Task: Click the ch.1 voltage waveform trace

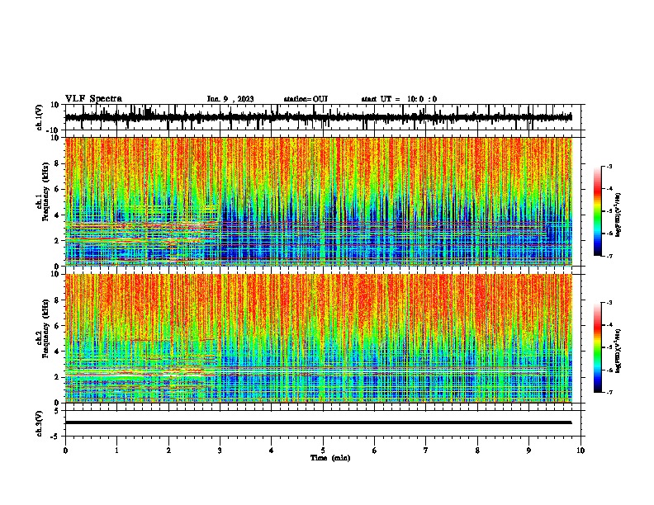Action: pos(319,117)
